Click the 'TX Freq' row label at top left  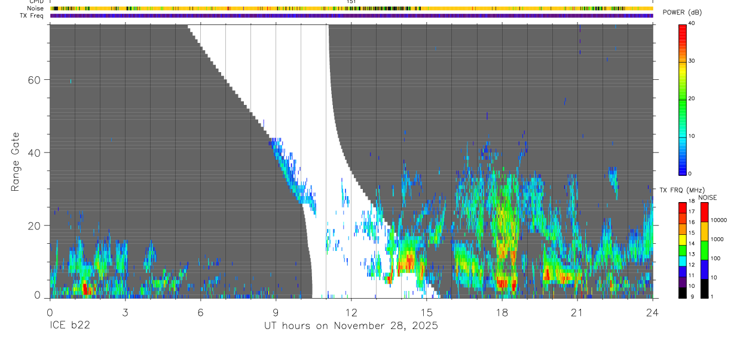click(x=32, y=15)
